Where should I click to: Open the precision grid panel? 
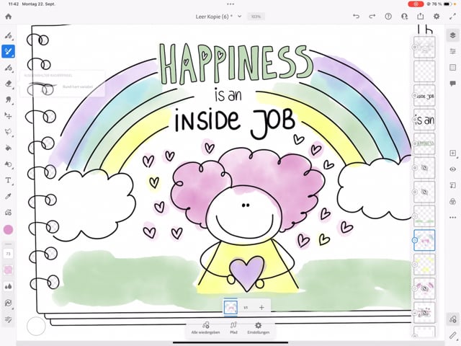tap(453, 68)
